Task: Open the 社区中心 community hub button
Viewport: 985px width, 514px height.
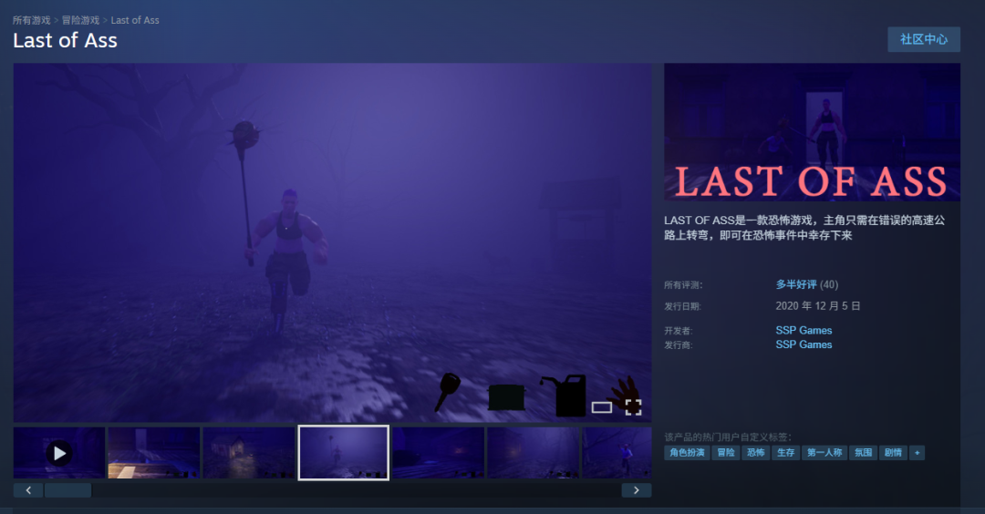Action: (x=923, y=39)
